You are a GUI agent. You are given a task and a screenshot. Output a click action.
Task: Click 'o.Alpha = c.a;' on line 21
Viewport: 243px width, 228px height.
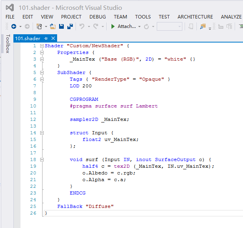tap(104, 180)
